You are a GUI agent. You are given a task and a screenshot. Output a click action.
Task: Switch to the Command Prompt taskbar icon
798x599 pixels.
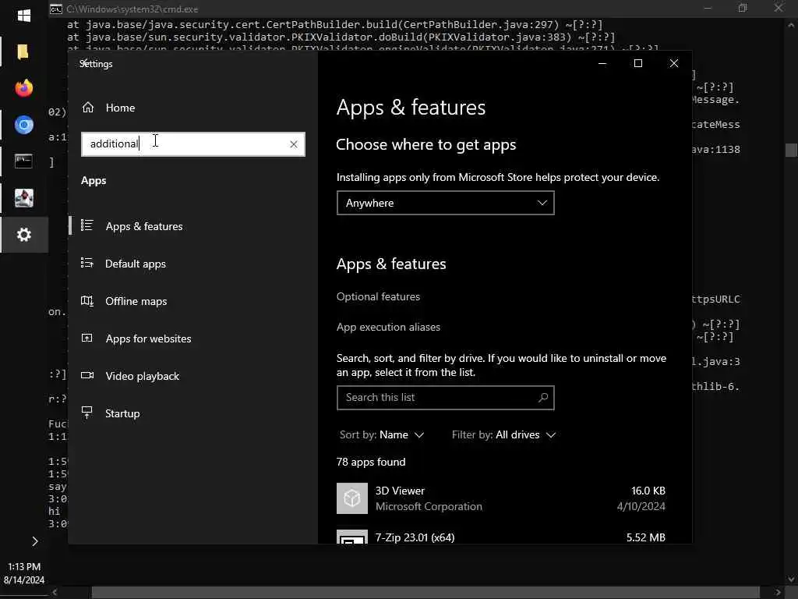(x=24, y=161)
